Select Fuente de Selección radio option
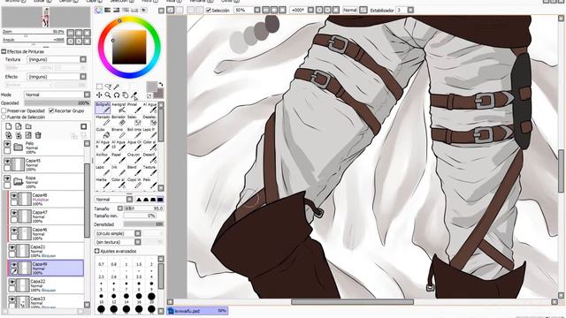Image resolution: width=566 pixels, height=318 pixels. 4,117
